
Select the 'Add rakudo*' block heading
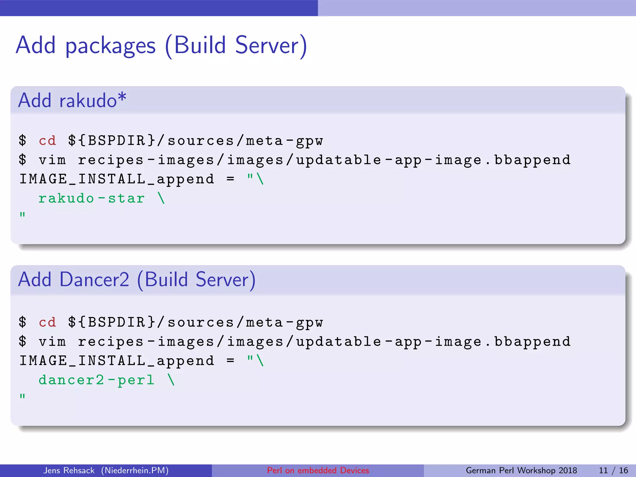click(x=72, y=100)
